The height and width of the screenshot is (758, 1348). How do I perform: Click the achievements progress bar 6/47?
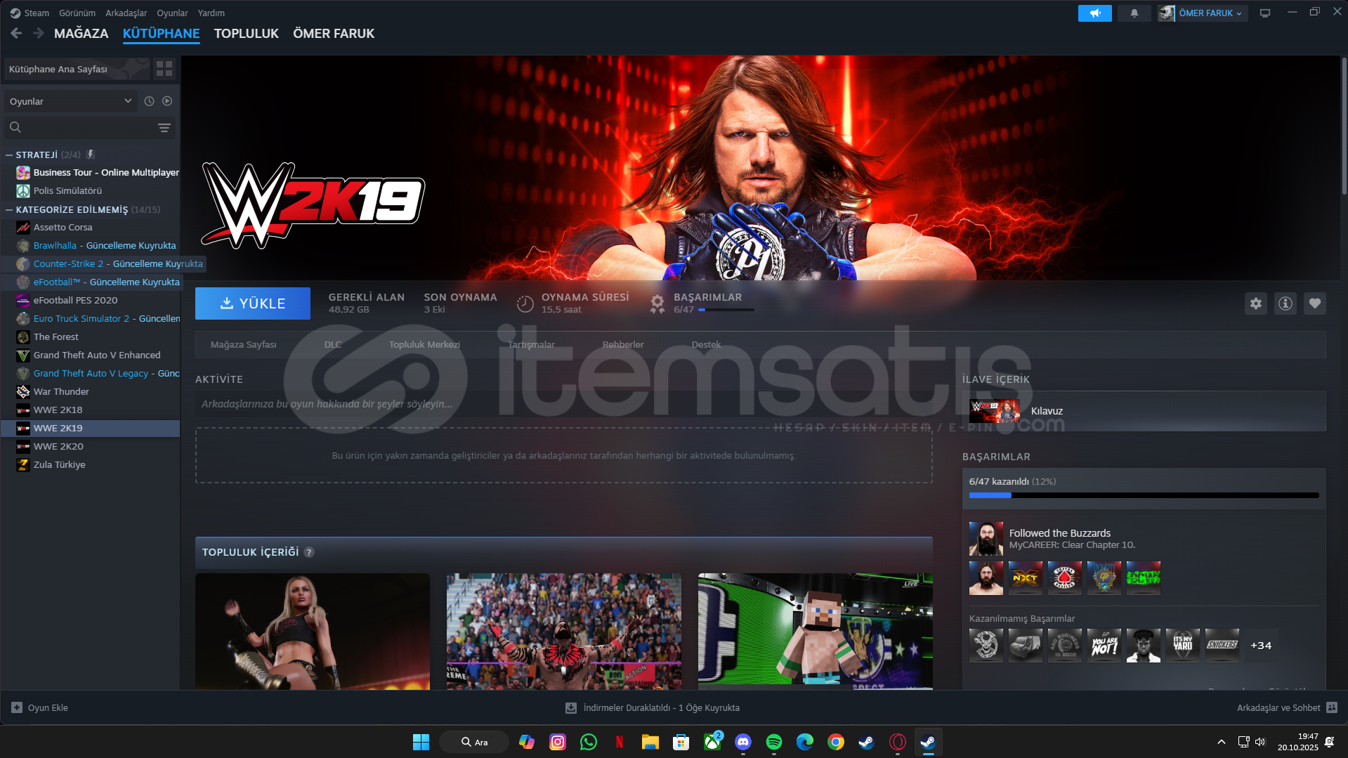click(1144, 495)
